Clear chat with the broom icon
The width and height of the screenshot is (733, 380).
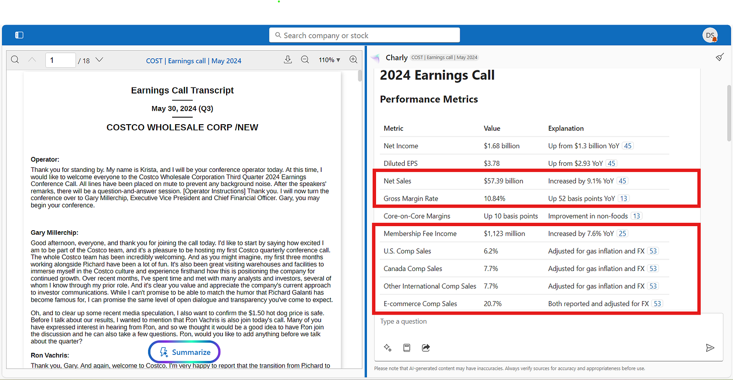720,57
